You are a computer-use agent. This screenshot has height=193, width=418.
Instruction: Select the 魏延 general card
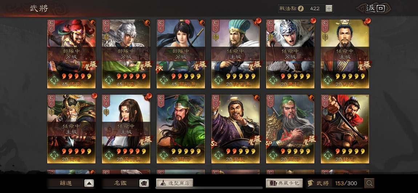(x=345, y=129)
